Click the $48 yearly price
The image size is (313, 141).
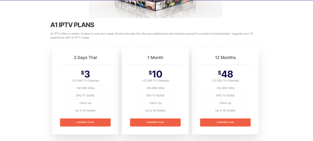pyautogui.click(x=225, y=74)
